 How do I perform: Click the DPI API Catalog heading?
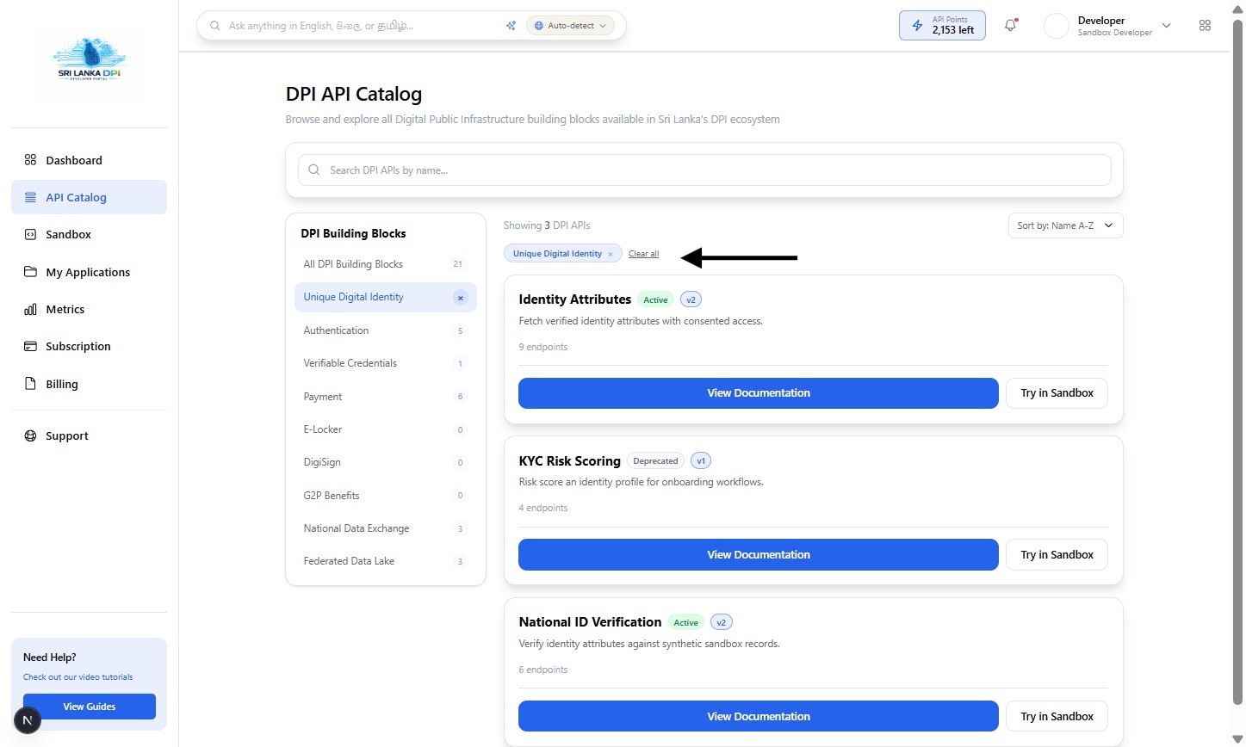354,94
